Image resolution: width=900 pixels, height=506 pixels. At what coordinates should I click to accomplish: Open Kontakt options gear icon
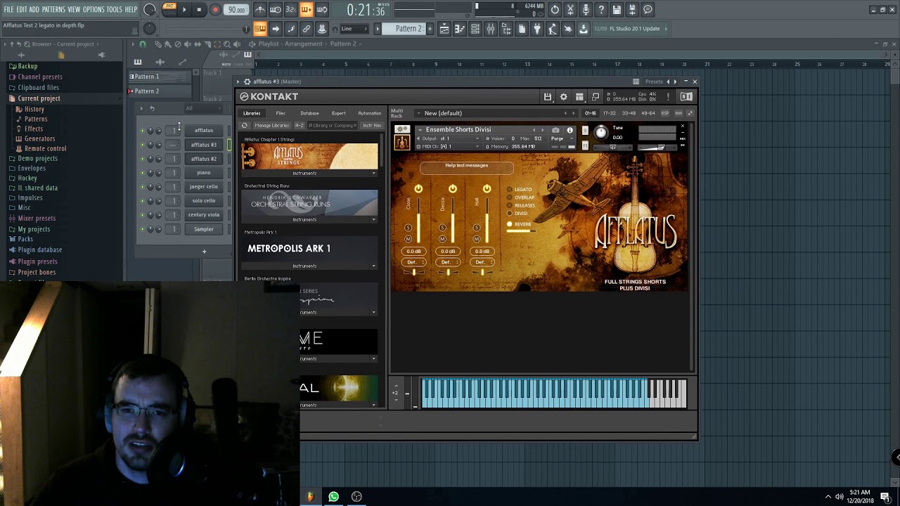point(563,96)
